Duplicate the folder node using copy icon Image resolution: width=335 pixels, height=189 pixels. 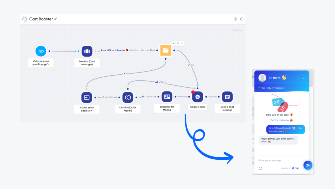tap(178, 43)
